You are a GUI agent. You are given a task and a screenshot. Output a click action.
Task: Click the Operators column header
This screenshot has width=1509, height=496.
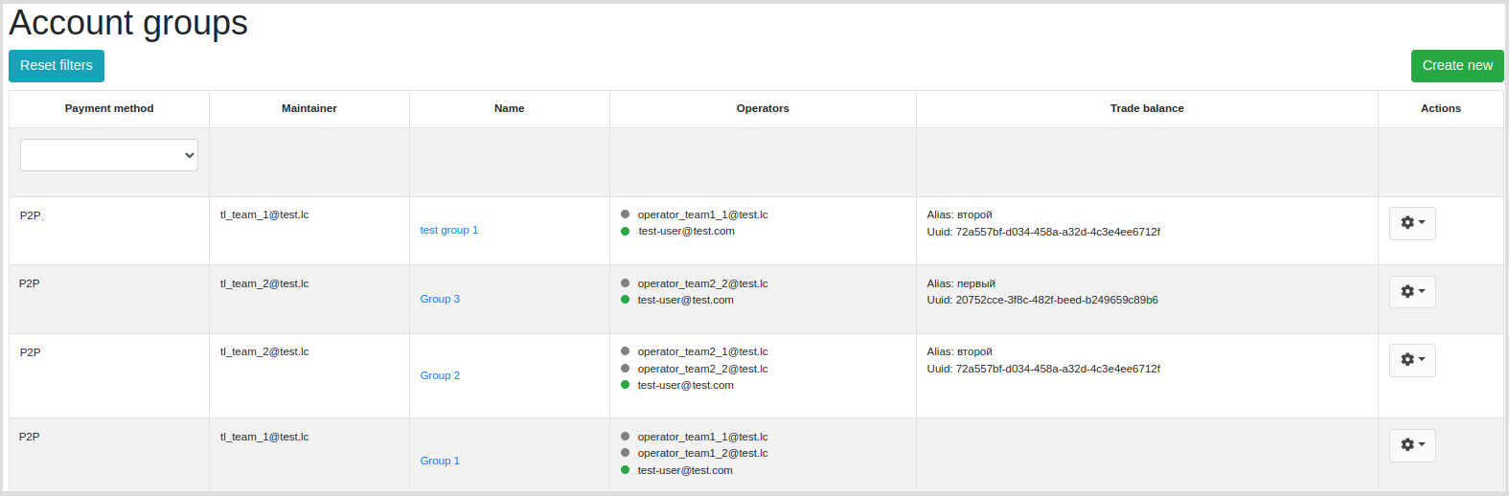click(763, 108)
